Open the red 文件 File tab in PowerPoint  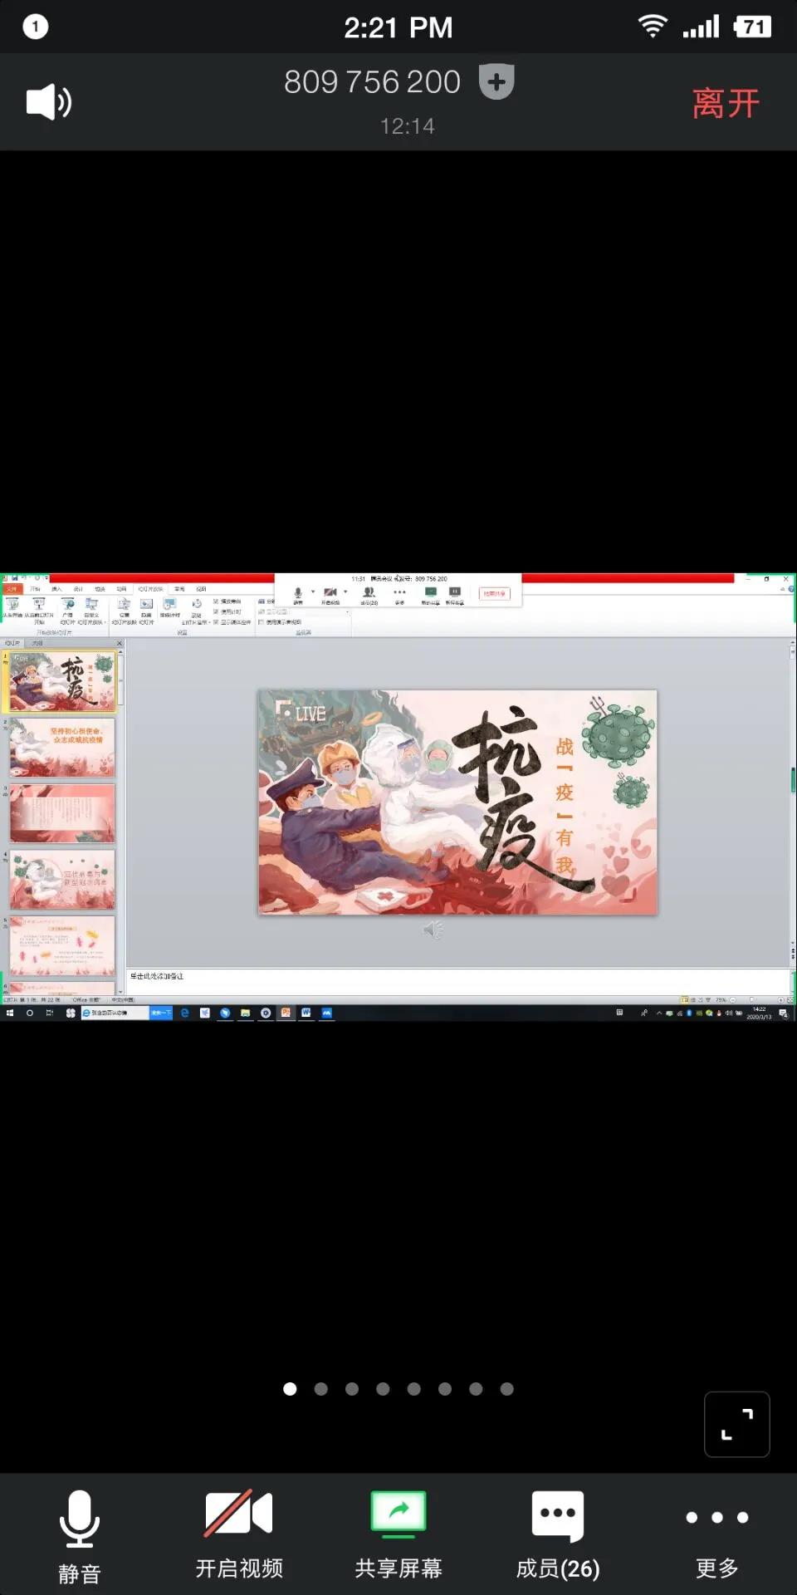click(x=12, y=589)
